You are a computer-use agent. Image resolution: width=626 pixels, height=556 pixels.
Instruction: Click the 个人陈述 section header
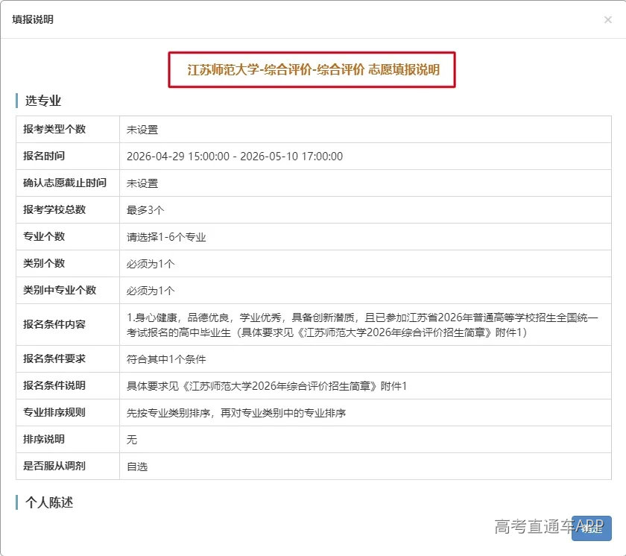49,502
